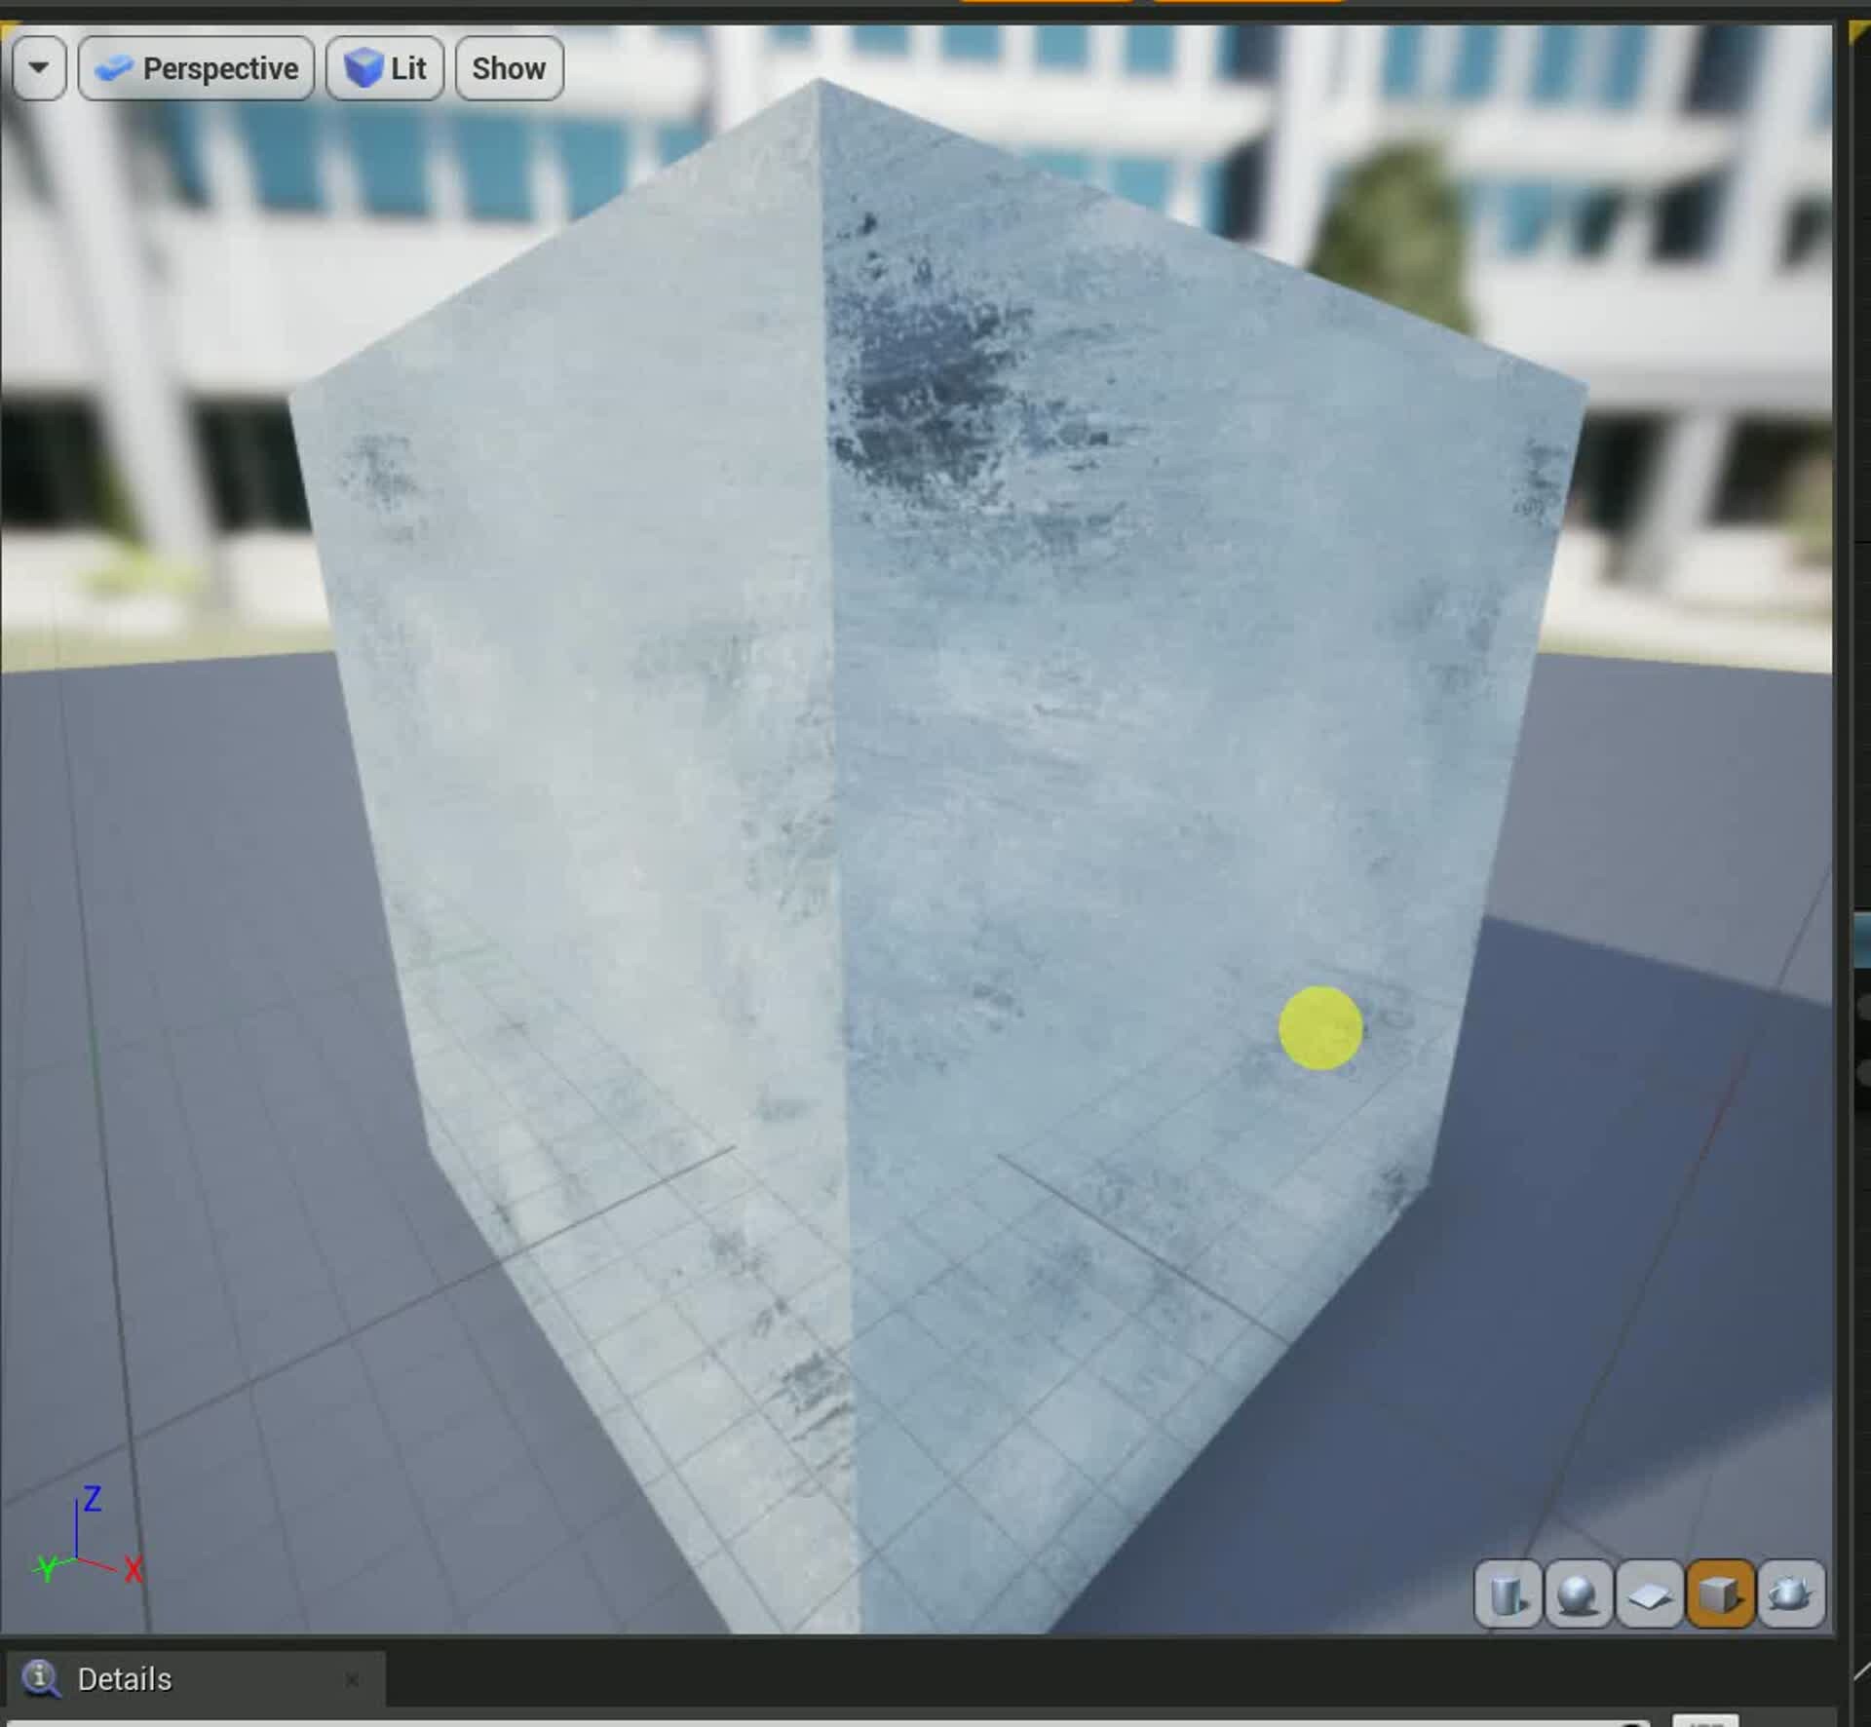Image resolution: width=1871 pixels, height=1727 pixels.
Task: Open the viewport options dropdown arrow
Action: tap(40, 68)
